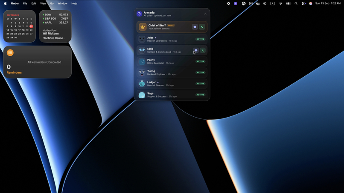Click the CHIEF badge next to Chief of Staff
The width and height of the screenshot is (344, 193).
(171, 26)
